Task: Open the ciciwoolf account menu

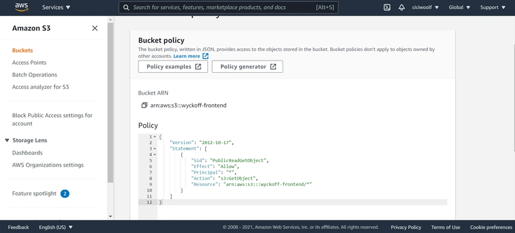Action: [426, 7]
